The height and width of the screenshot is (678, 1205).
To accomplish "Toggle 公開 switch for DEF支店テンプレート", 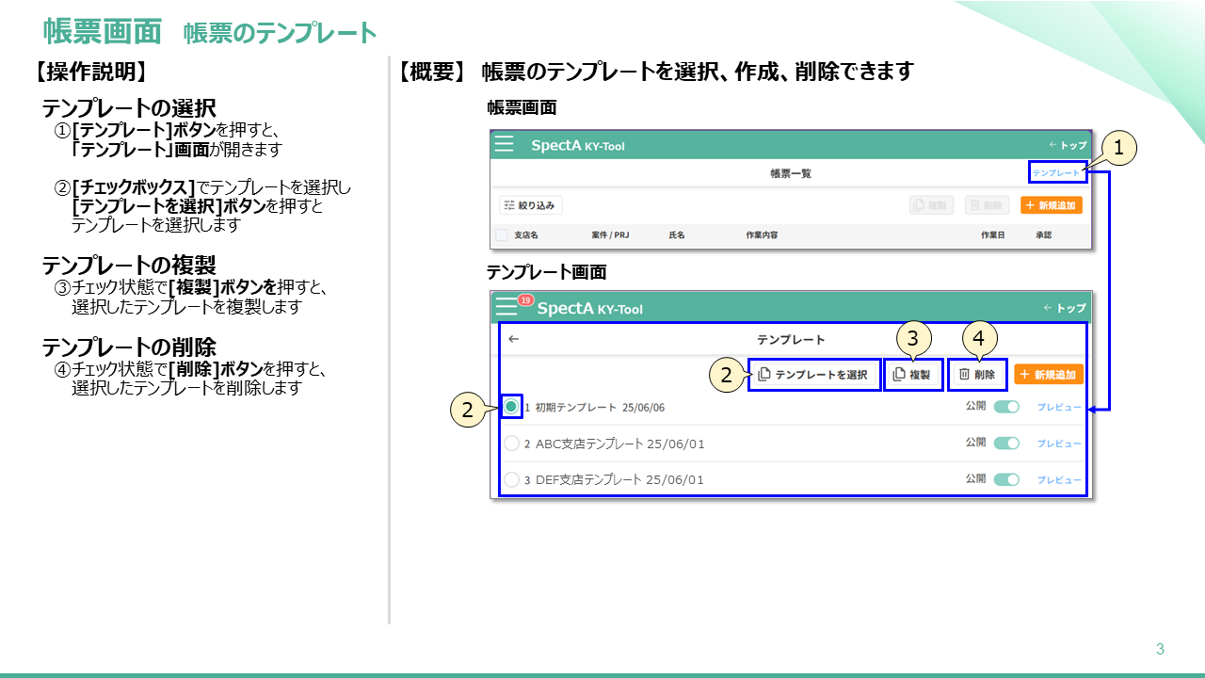I will click(x=1006, y=479).
